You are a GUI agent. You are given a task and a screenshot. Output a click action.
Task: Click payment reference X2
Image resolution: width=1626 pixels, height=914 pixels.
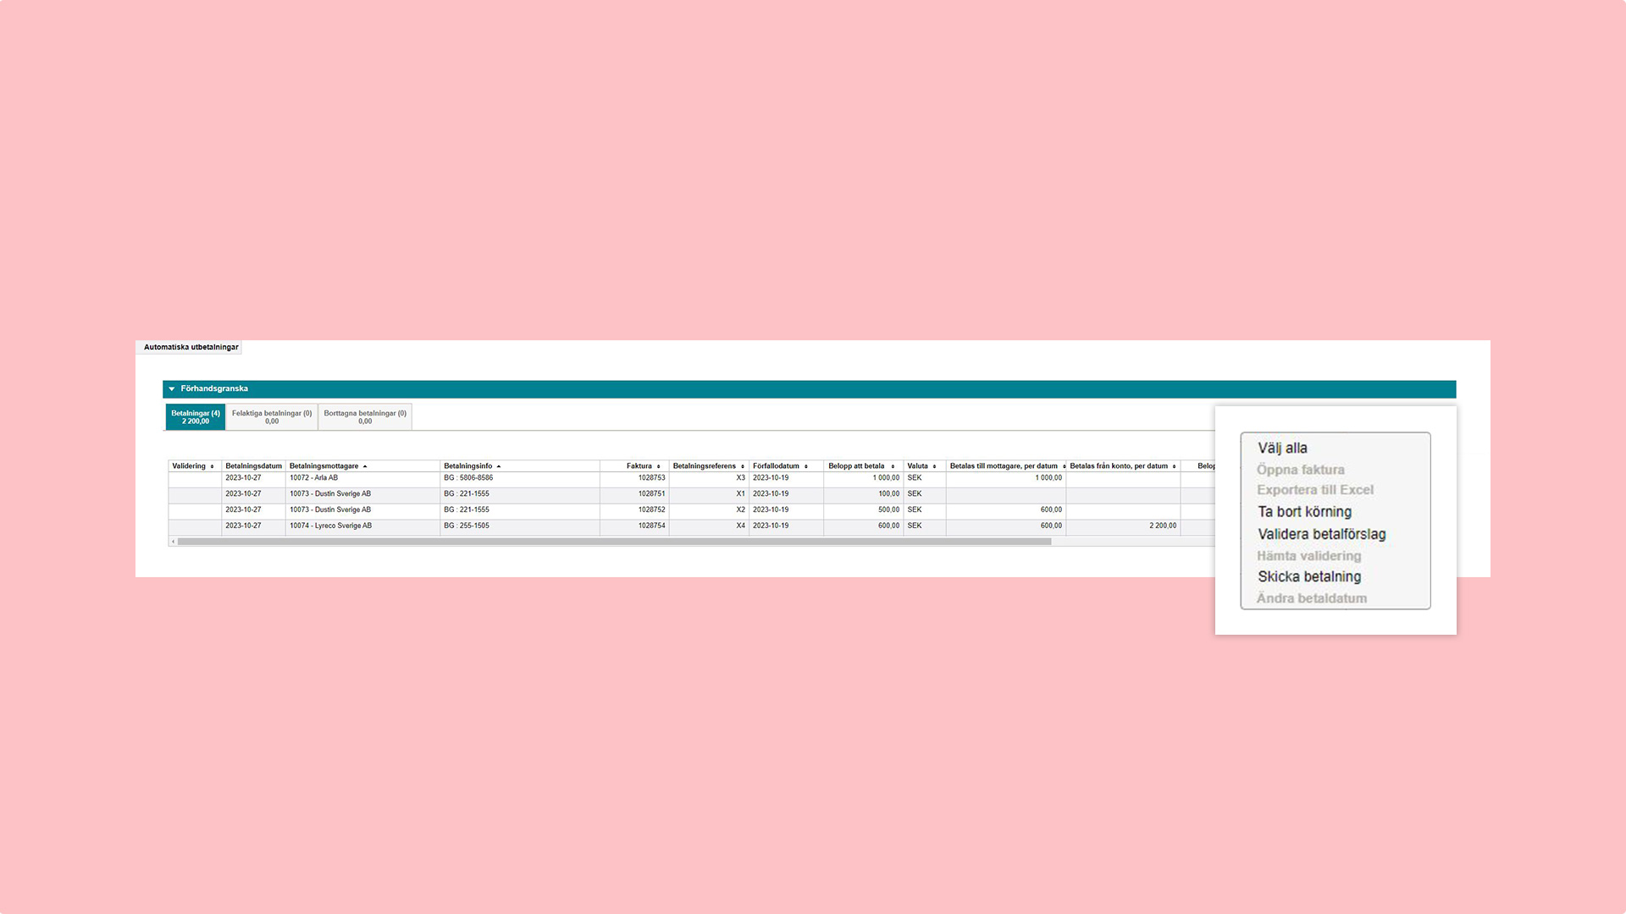740,510
